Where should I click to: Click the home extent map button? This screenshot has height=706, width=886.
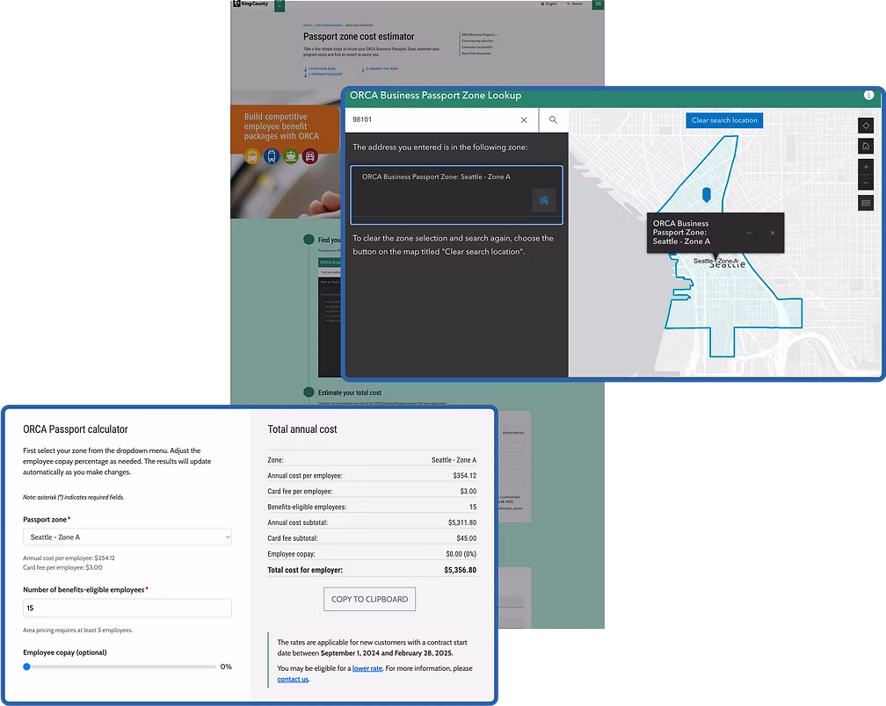[866, 146]
